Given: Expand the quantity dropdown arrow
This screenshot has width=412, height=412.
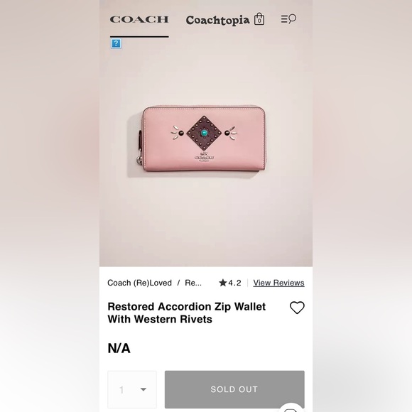Looking at the screenshot, I should coord(143,389).
